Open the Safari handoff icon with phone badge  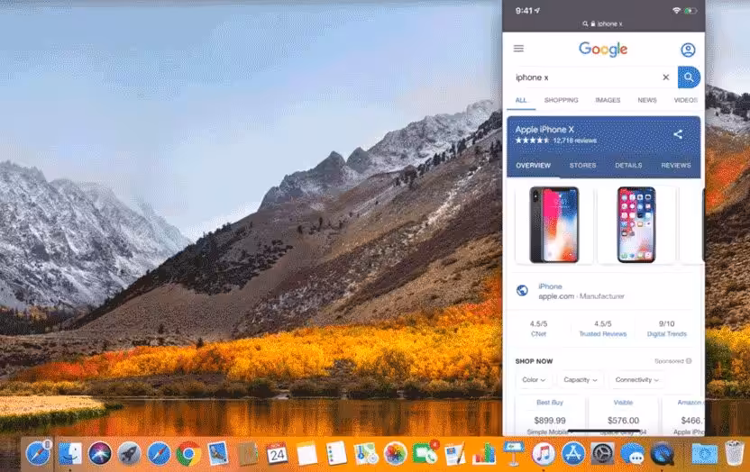[38, 453]
